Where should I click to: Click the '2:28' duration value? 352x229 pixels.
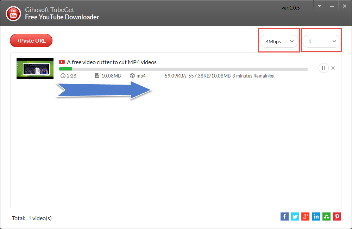point(71,76)
